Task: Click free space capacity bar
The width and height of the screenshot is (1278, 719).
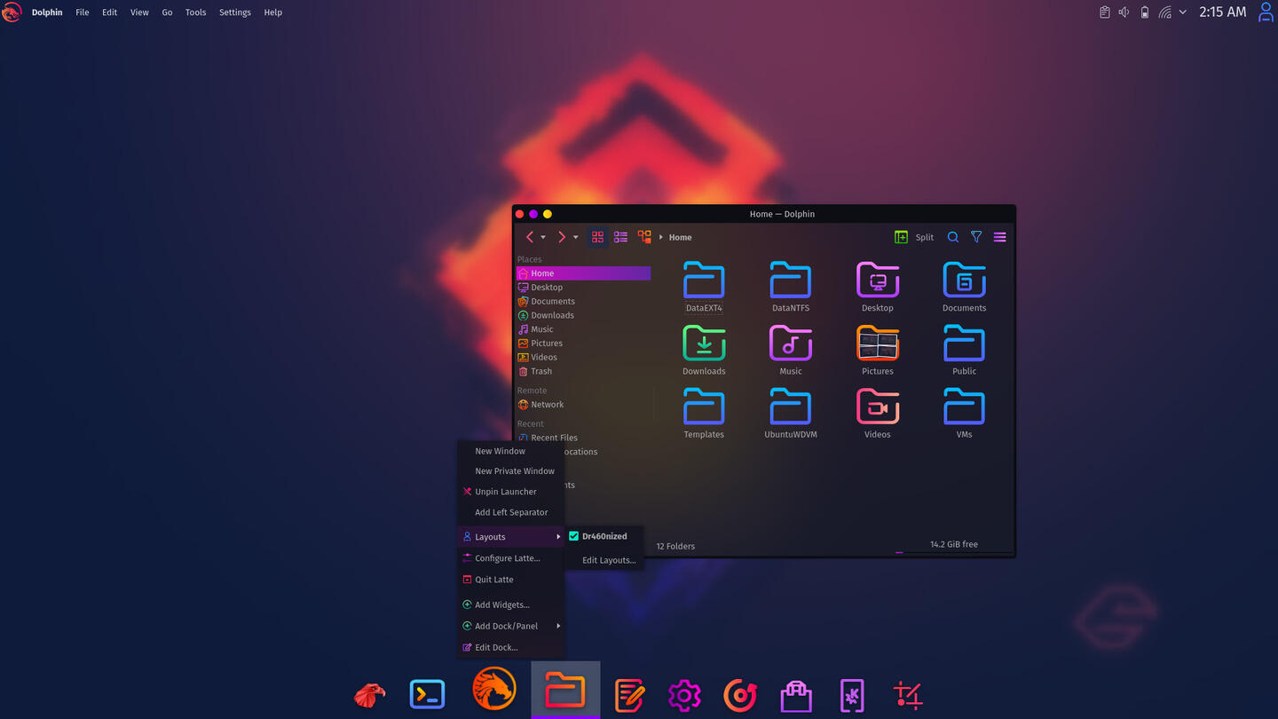Action: [x=954, y=552]
